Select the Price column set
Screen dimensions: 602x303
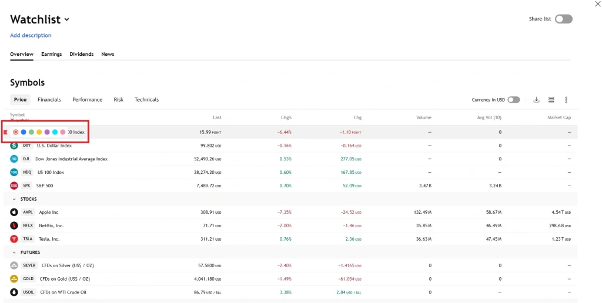coord(21,100)
